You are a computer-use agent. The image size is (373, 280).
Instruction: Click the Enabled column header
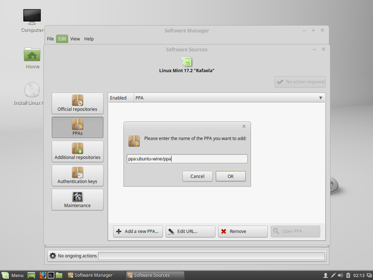tap(121, 98)
